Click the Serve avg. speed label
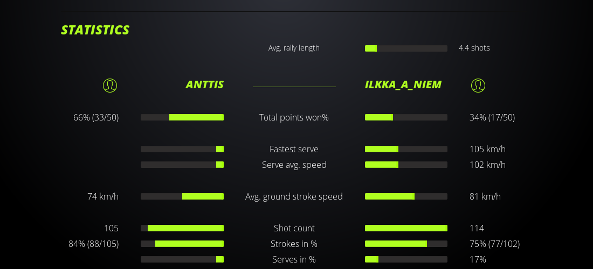Image resolution: width=593 pixels, height=269 pixels. click(294, 165)
